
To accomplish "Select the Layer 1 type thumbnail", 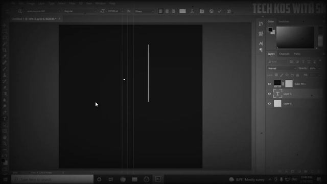I will [x=277, y=94].
